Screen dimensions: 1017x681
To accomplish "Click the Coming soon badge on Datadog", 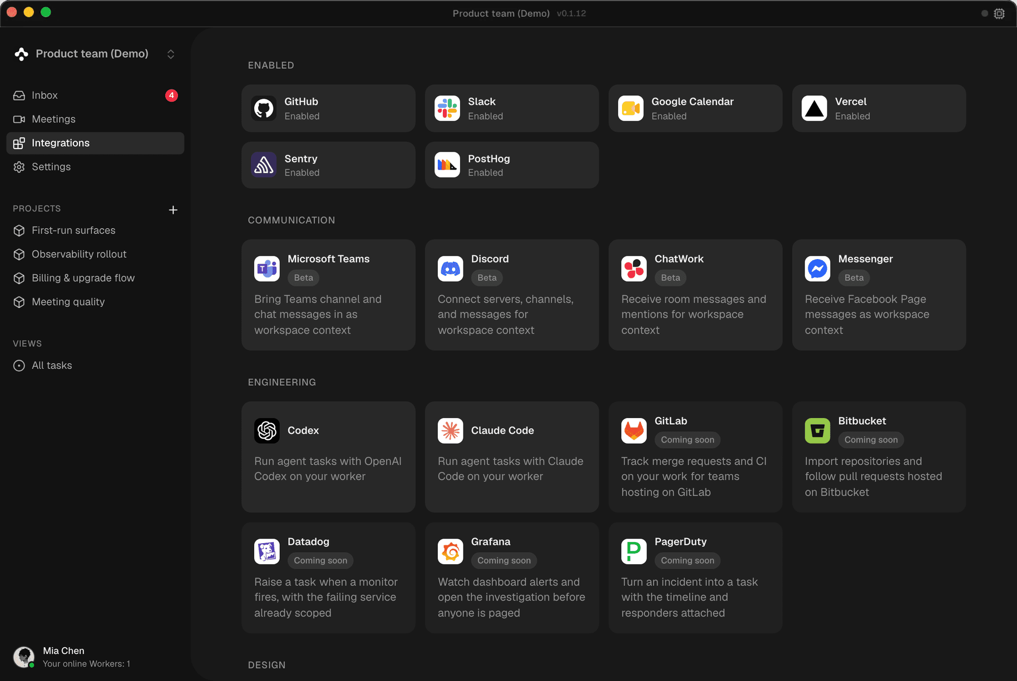I will (x=320, y=560).
